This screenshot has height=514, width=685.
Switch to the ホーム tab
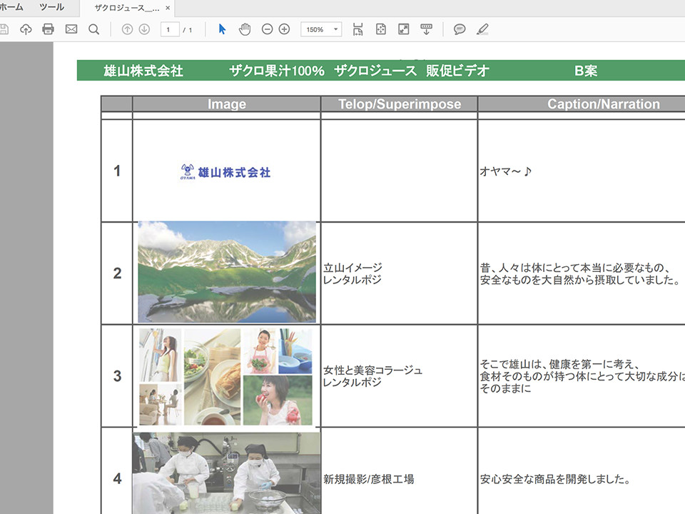point(11,7)
